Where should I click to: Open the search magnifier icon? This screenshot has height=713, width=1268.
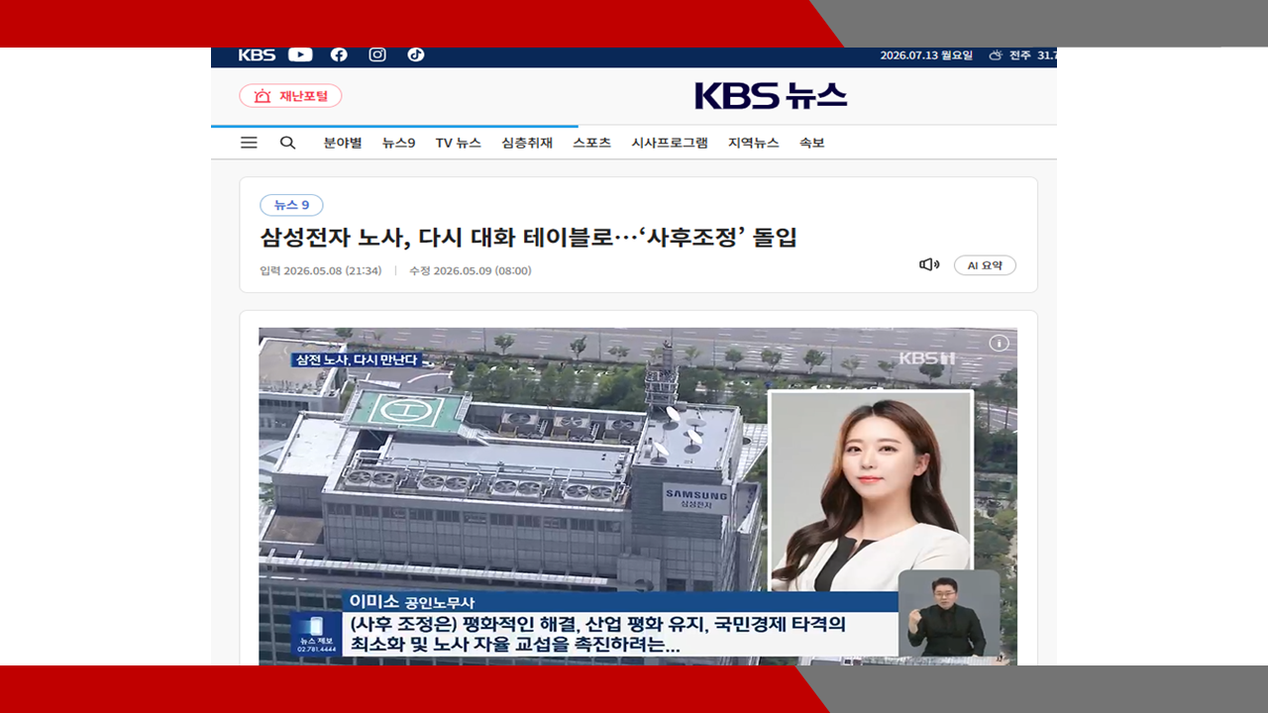click(287, 143)
